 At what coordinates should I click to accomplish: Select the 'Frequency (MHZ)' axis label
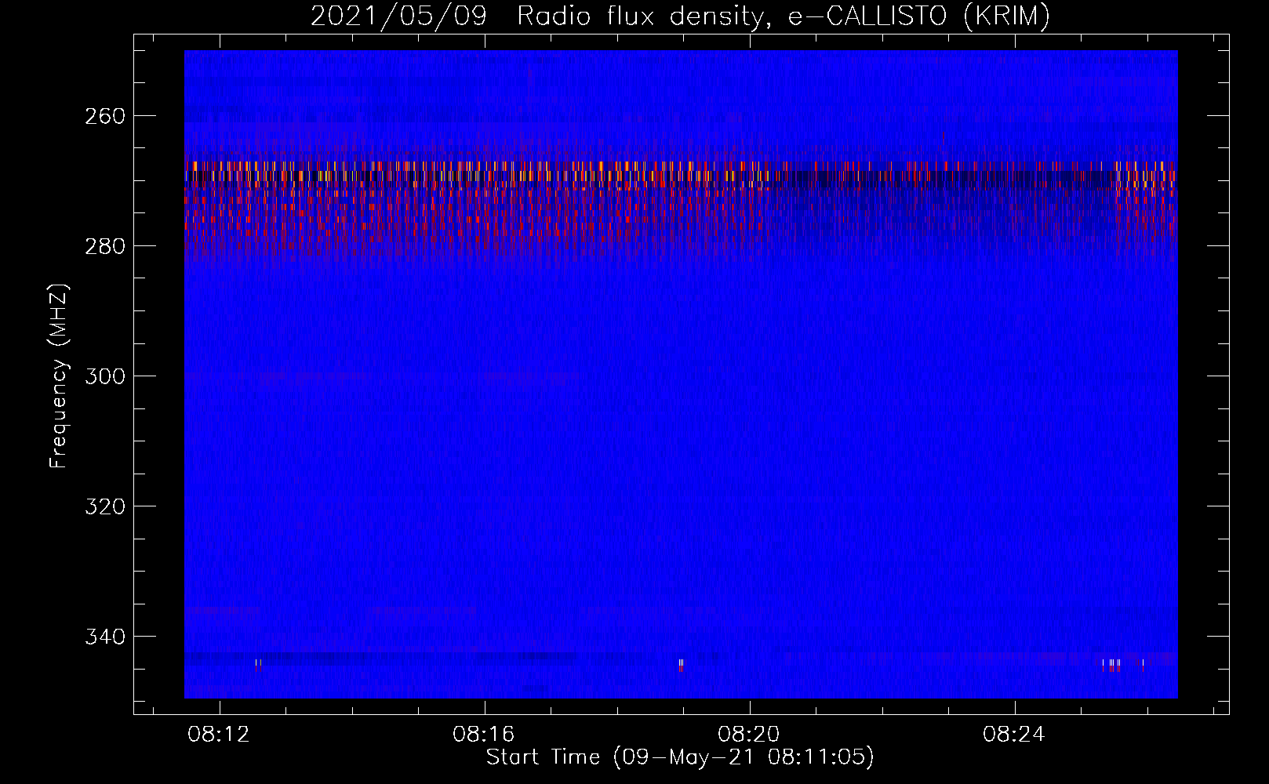59,376
